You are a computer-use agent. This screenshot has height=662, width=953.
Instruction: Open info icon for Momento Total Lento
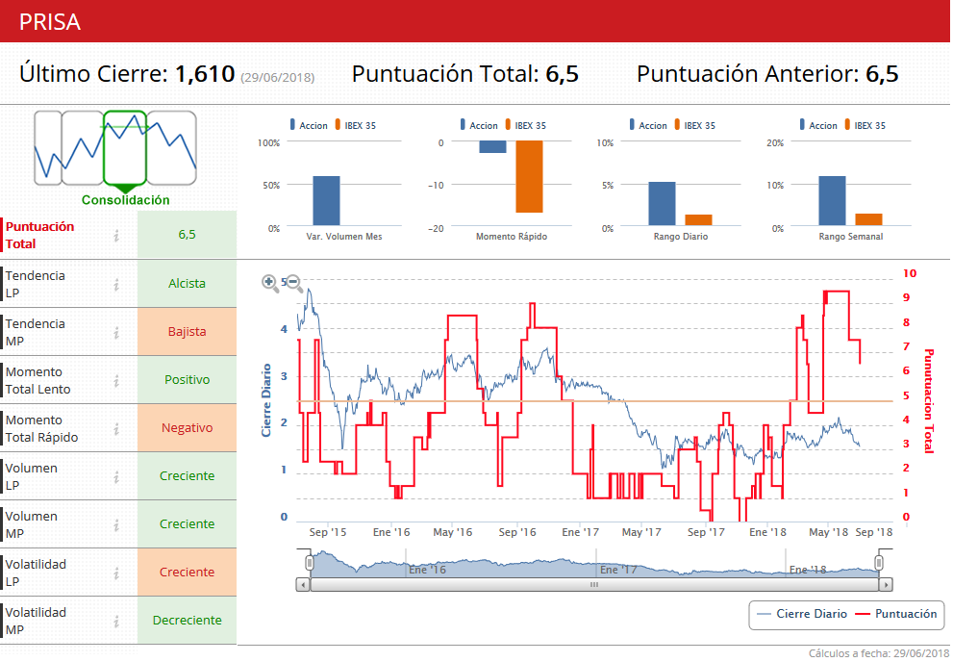click(116, 380)
